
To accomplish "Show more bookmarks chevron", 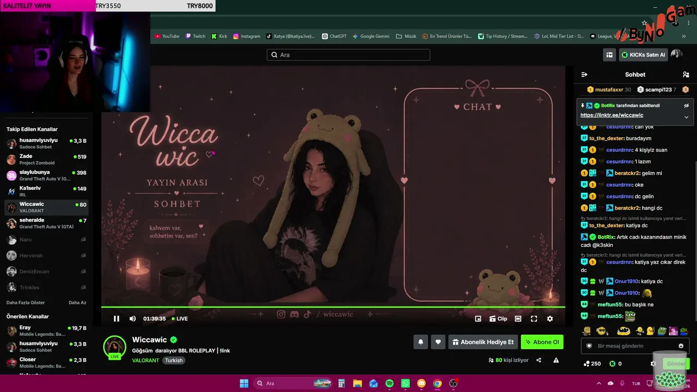I will click(684, 36).
